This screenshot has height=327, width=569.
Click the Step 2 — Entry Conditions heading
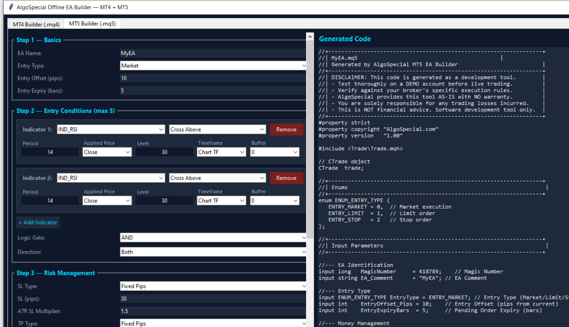pyautogui.click(x=66, y=111)
